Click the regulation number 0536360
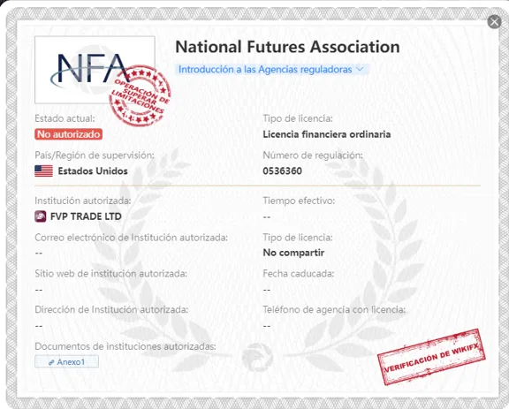 [283, 170]
